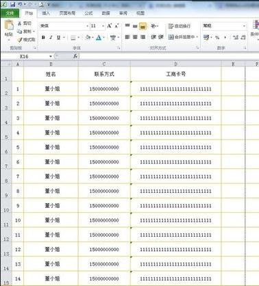
Task: Select column D header
Action: point(175,64)
